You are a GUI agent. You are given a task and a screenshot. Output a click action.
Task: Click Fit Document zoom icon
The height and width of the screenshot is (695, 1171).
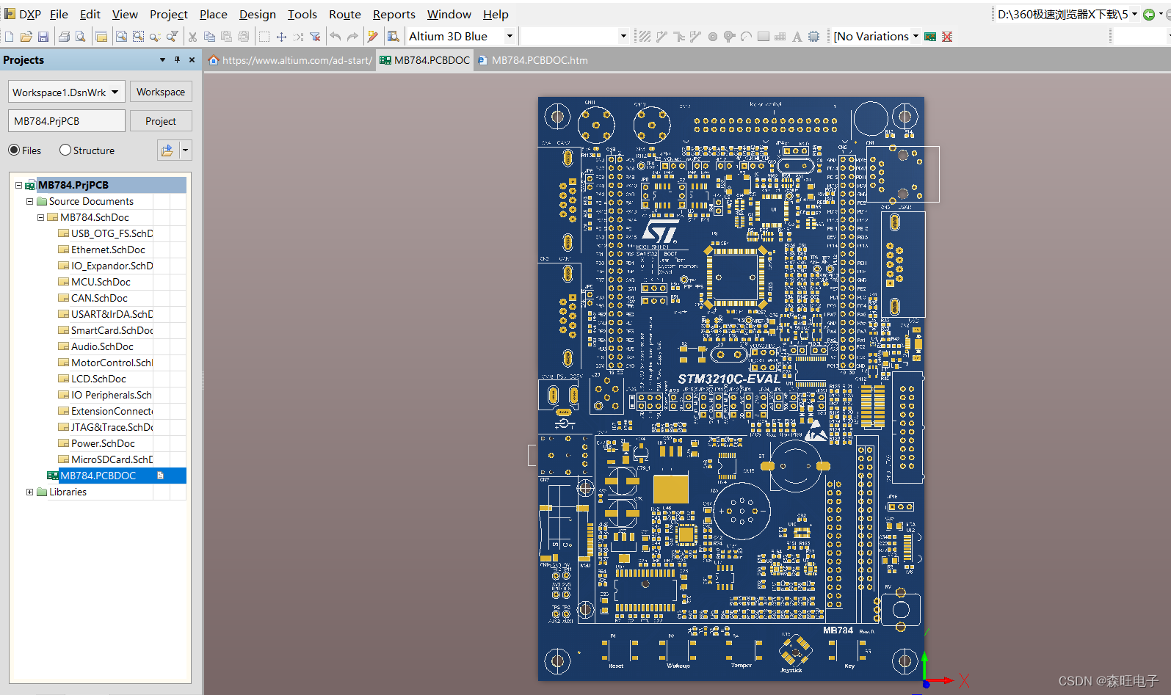(x=122, y=37)
